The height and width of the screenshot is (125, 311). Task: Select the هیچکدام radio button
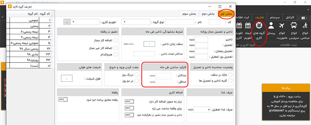click(115, 54)
